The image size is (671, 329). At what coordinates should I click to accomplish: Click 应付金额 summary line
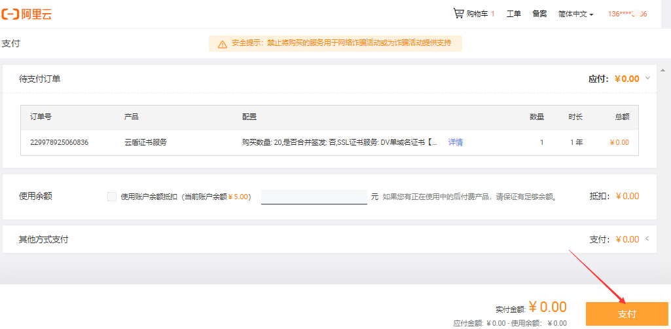[510, 324]
